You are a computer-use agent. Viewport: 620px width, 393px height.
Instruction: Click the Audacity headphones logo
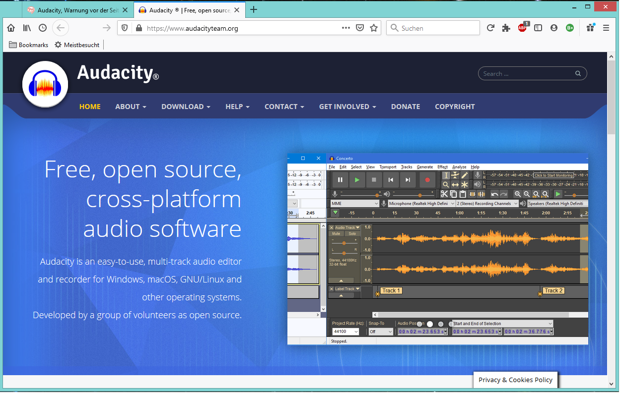(x=45, y=84)
